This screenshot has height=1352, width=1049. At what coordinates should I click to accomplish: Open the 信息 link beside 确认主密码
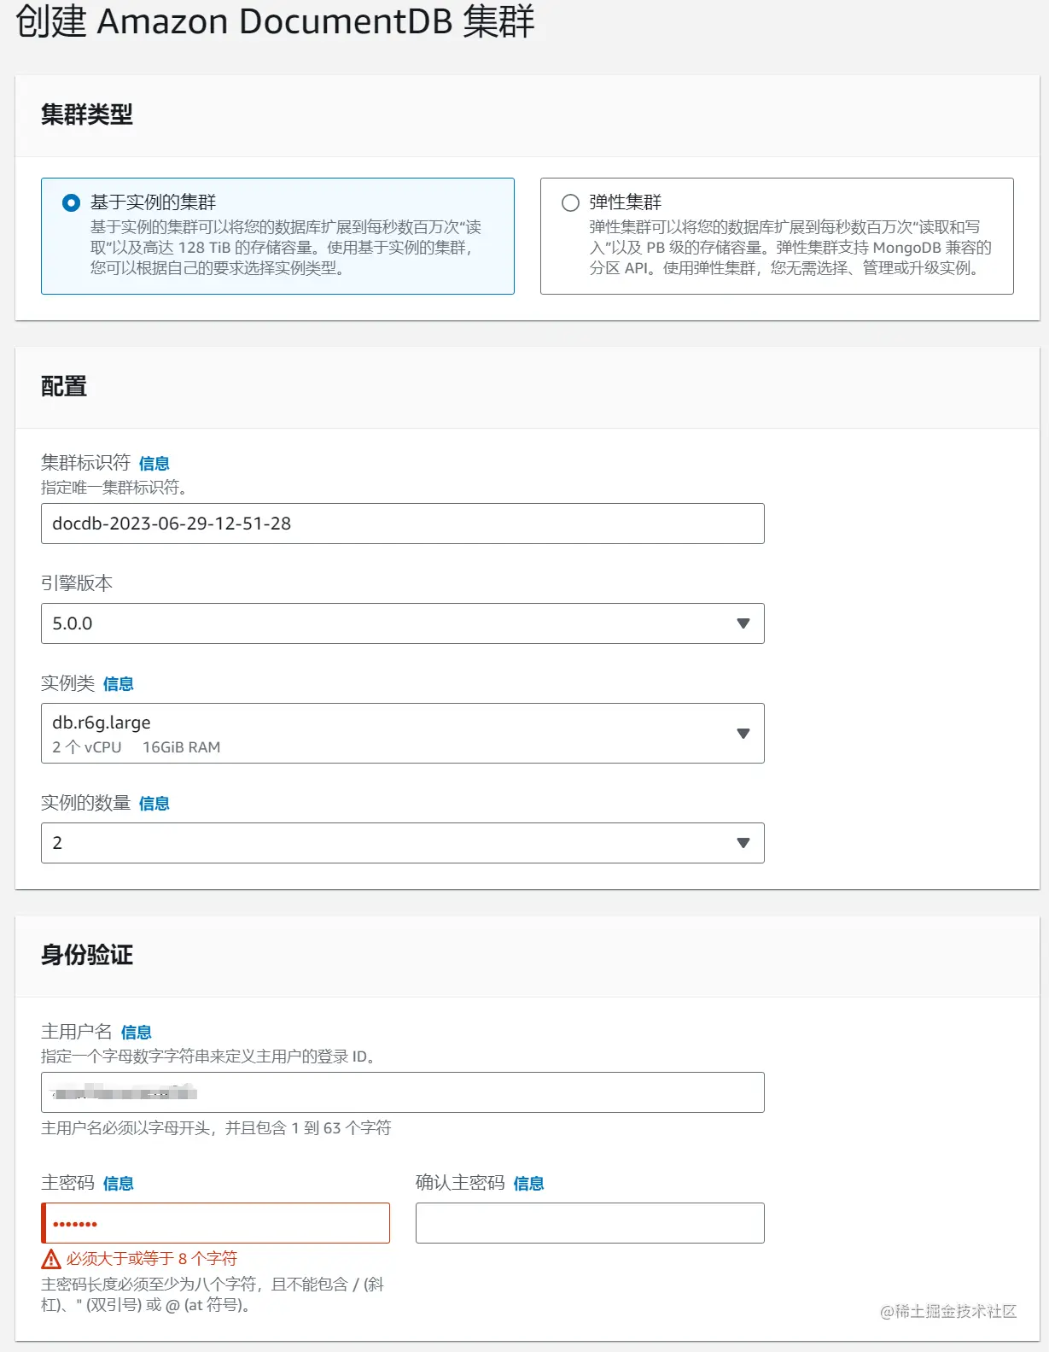point(528,1184)
